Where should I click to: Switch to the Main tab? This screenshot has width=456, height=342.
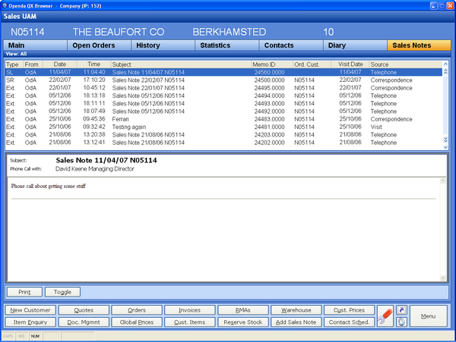(x=35, y=45)
